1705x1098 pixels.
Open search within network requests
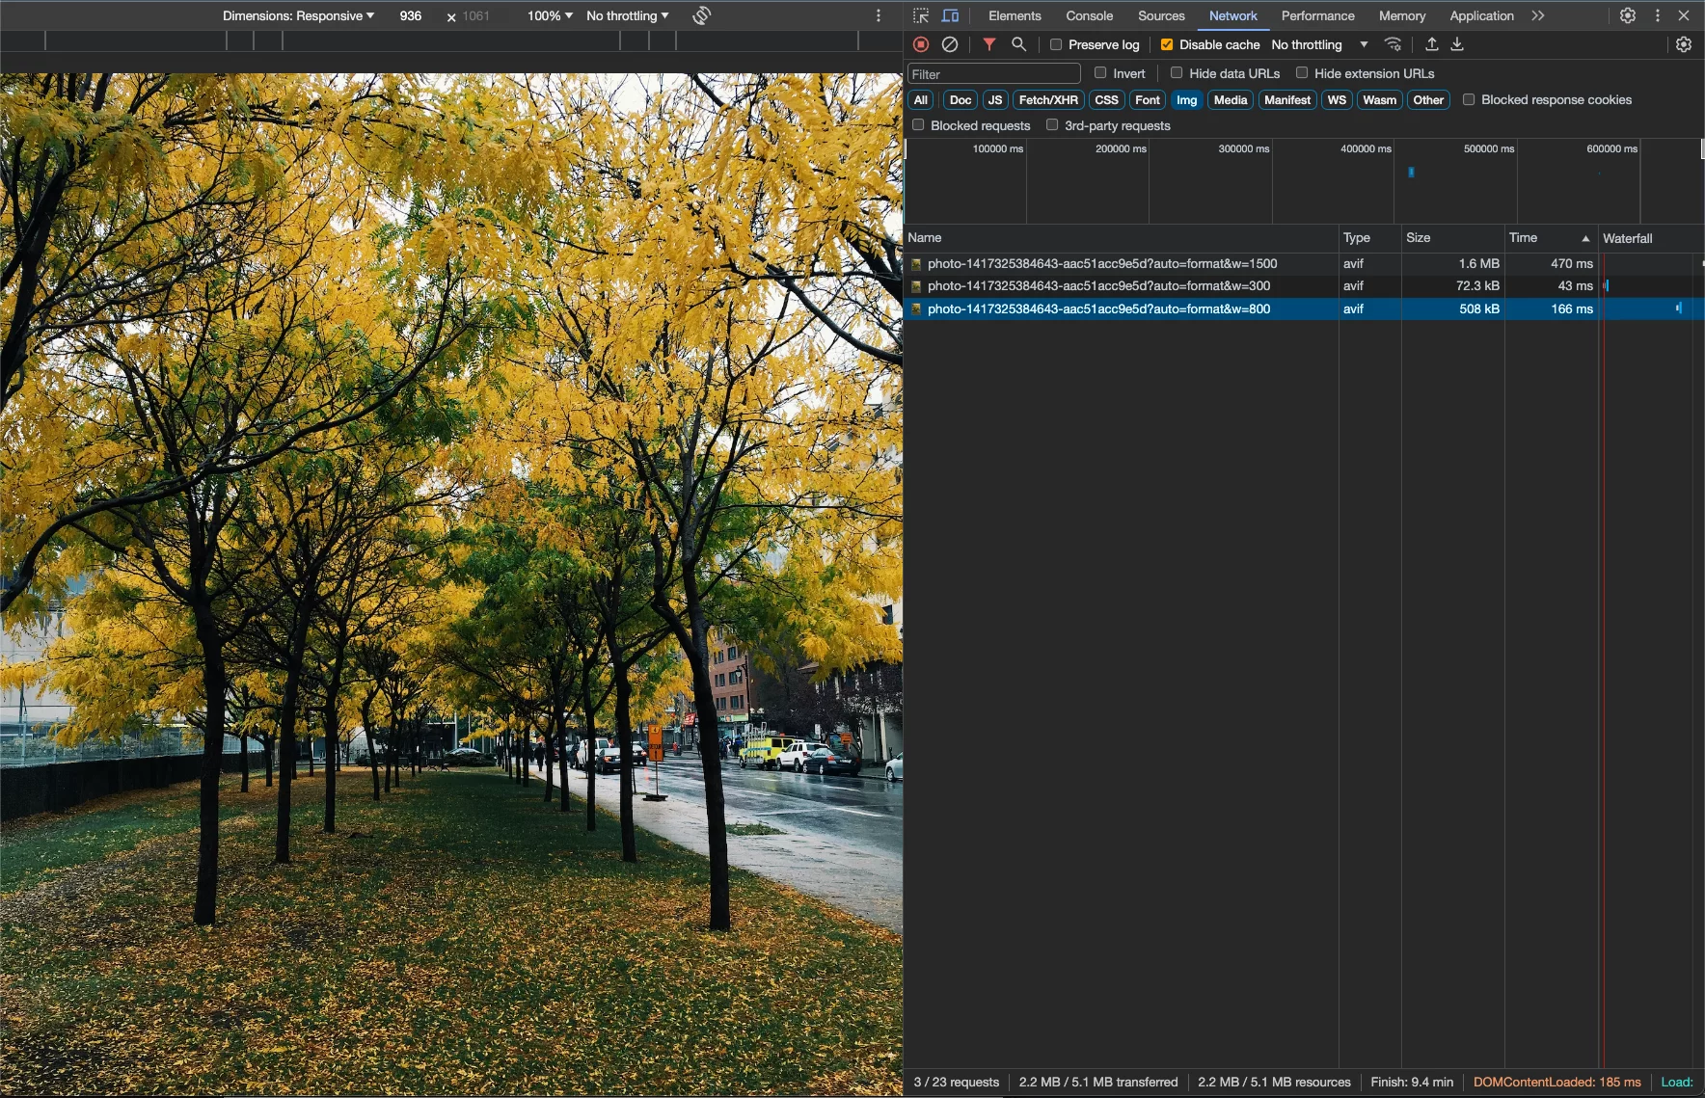(1018, 44)
